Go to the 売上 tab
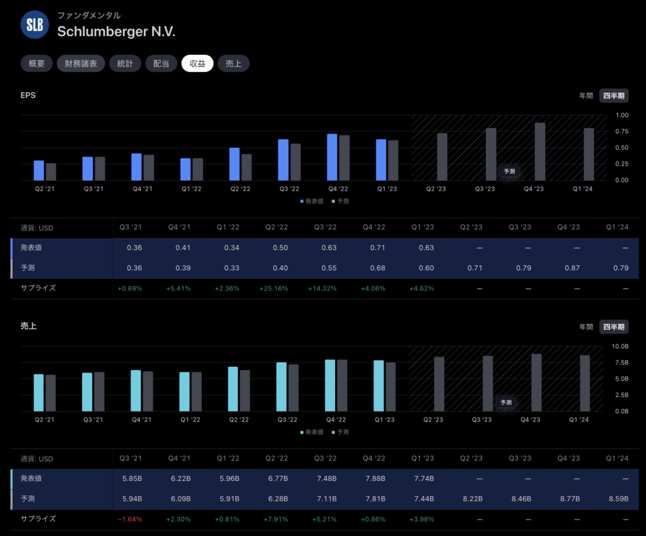The width and height of the screenshot is (646, 536). pyautogui.click(x=233, y=64)
